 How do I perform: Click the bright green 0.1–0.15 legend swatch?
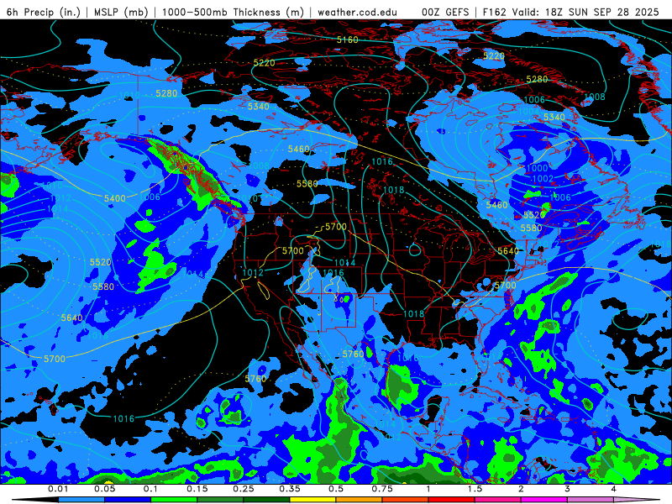coord(174,500)
